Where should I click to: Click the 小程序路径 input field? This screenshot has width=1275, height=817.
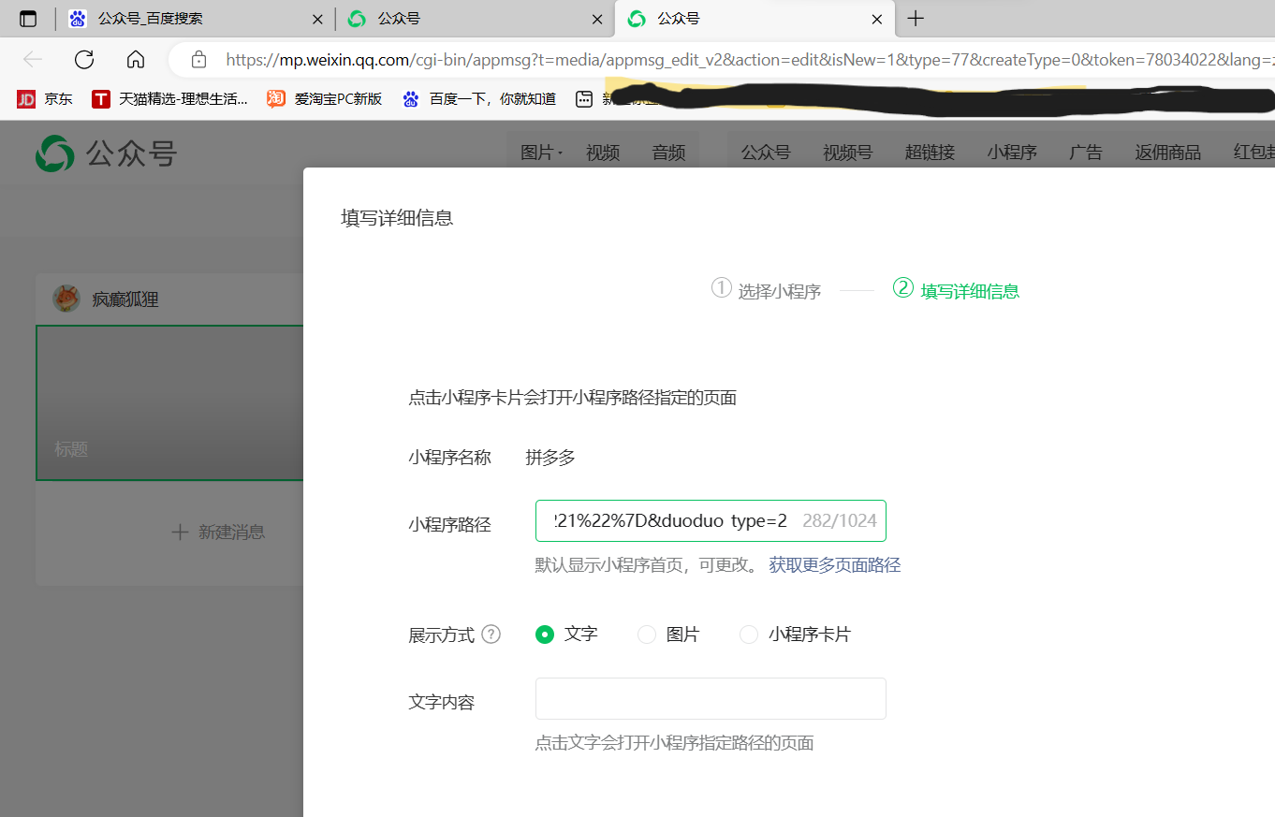tap(711, 520)
